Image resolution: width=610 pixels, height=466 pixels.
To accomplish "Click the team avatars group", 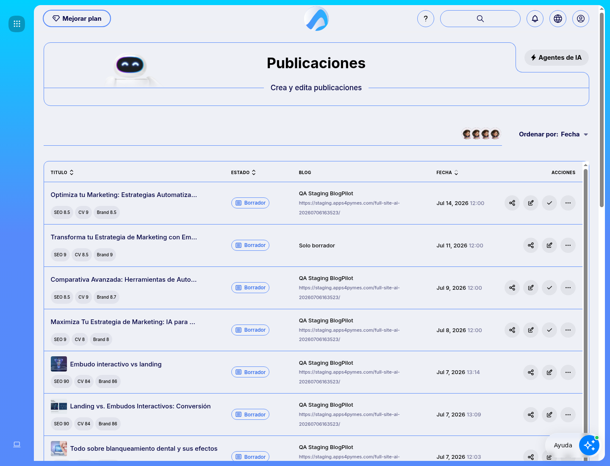I will [x=481, y=134].
